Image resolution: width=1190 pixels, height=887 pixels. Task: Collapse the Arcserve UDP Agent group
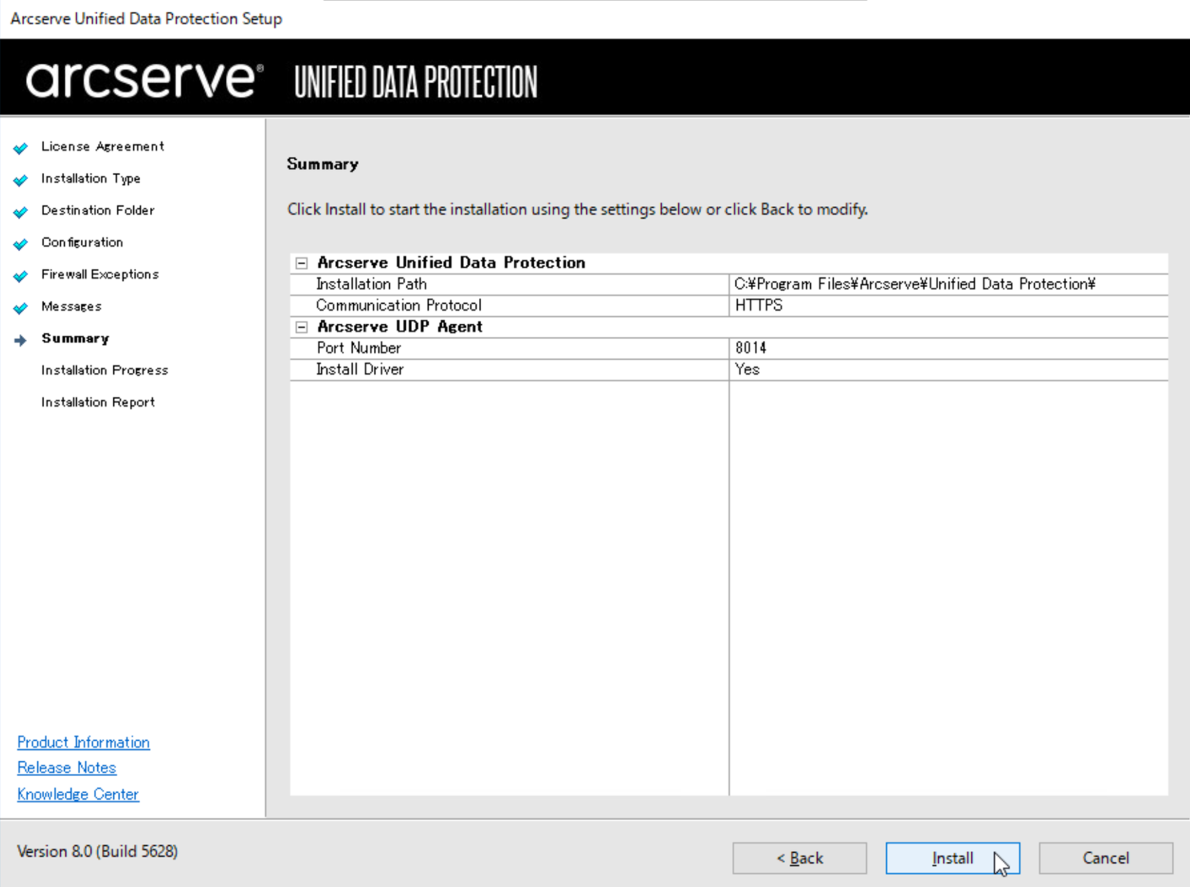(301, 327)
